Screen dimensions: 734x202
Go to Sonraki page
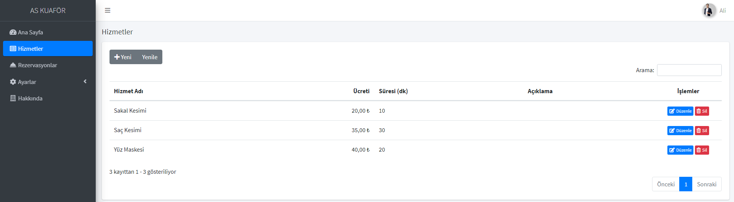tap(707, 184)
